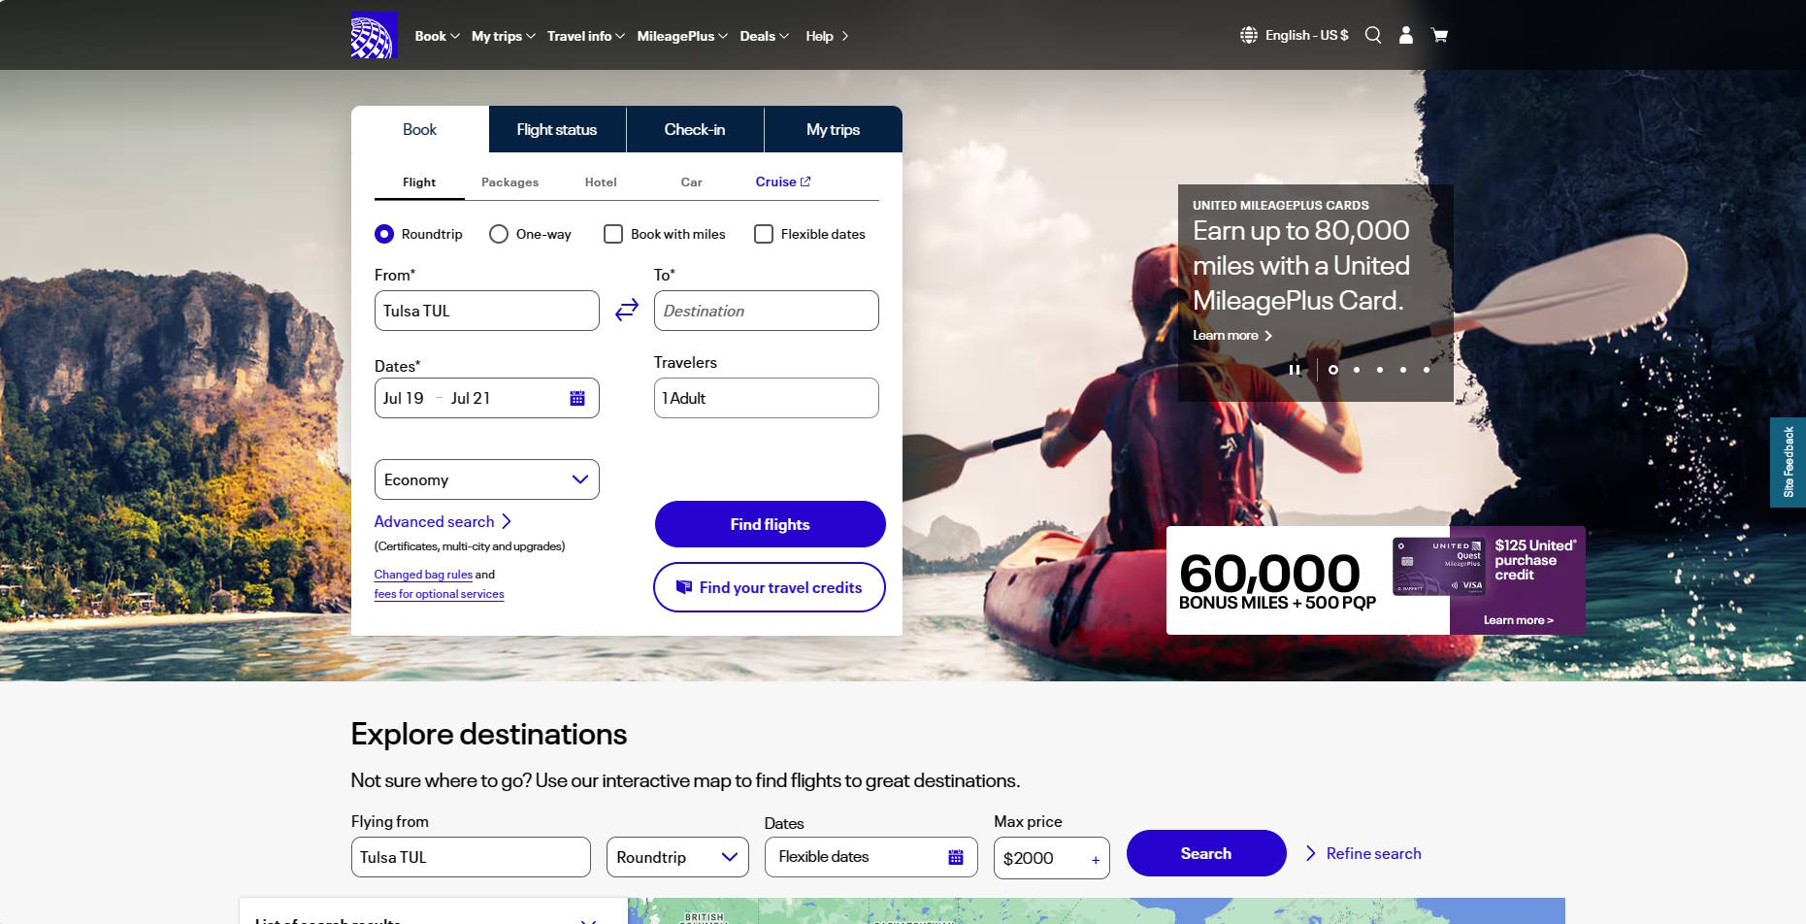The image size is (1806, 924).
Task: Select the Flight sub-tab
Action: (x=419, y=181)
